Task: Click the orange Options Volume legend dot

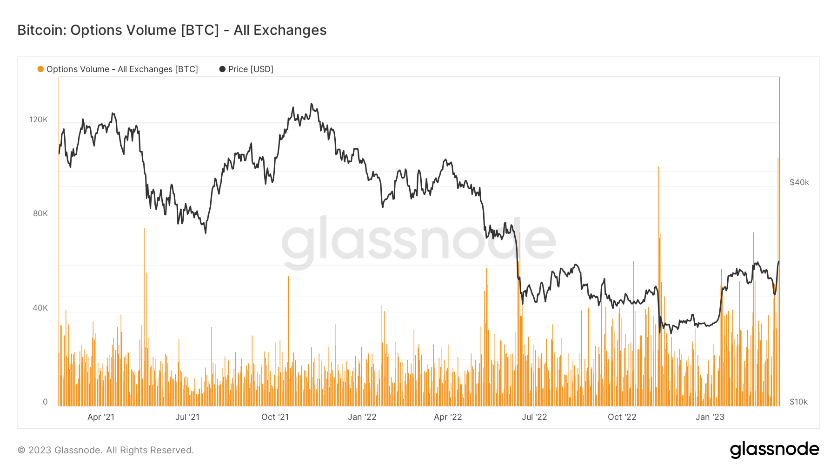Action: pyautogui.click(x=40, y=69)
